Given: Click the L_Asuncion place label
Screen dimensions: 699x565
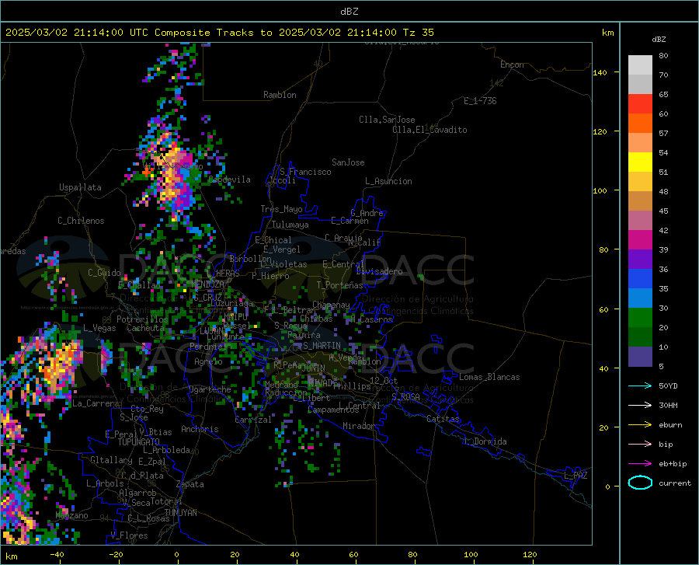Looking at the screenshot, I should (x=388, y=181).
